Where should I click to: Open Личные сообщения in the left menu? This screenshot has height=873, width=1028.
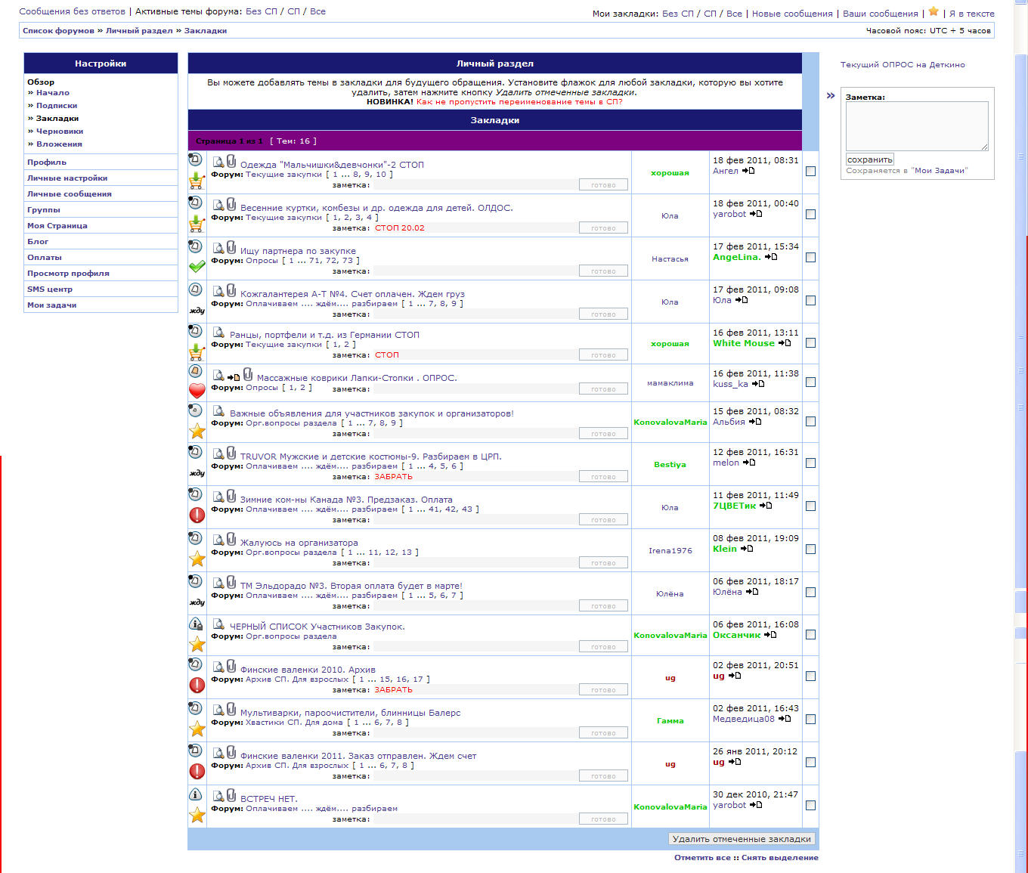(70, 194)
